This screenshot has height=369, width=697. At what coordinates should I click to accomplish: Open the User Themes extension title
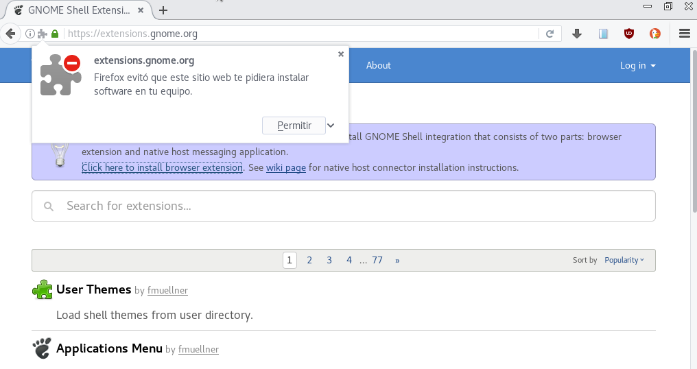(93, 289)
